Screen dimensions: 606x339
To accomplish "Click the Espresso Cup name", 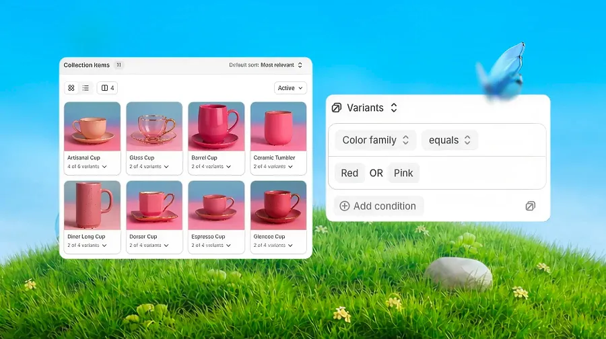I will tap(208, 236).
